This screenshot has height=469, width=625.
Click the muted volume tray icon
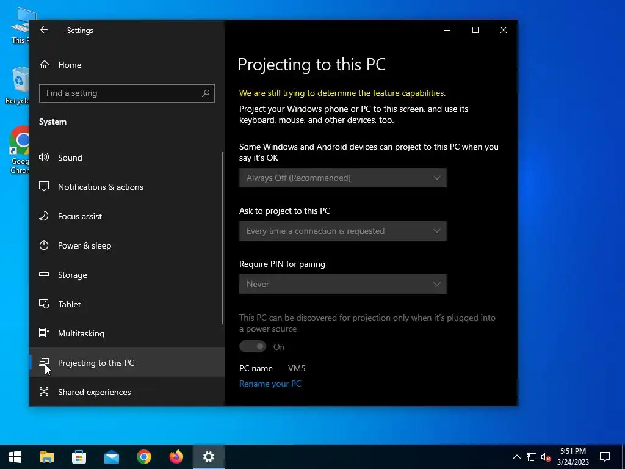pos(546,457)
